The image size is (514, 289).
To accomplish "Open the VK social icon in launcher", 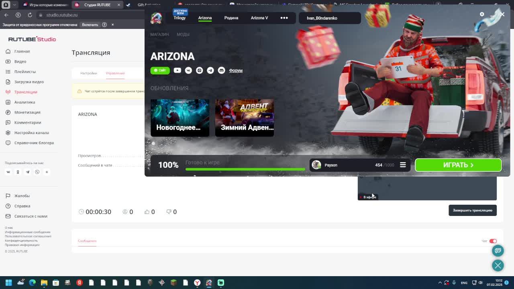I will pos(188,70).
